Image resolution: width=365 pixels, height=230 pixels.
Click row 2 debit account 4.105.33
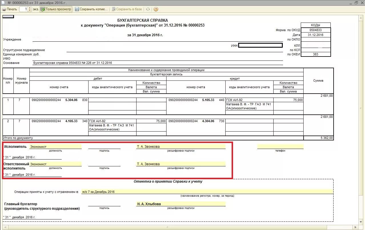tap(71, 121)
